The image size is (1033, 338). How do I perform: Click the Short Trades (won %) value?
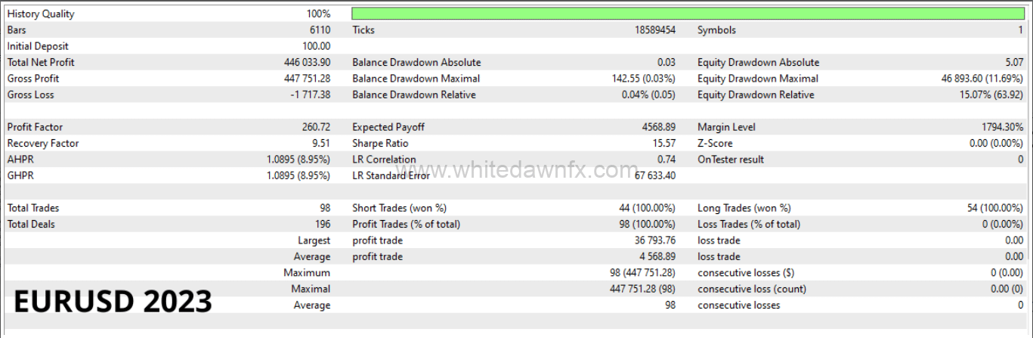647,208
